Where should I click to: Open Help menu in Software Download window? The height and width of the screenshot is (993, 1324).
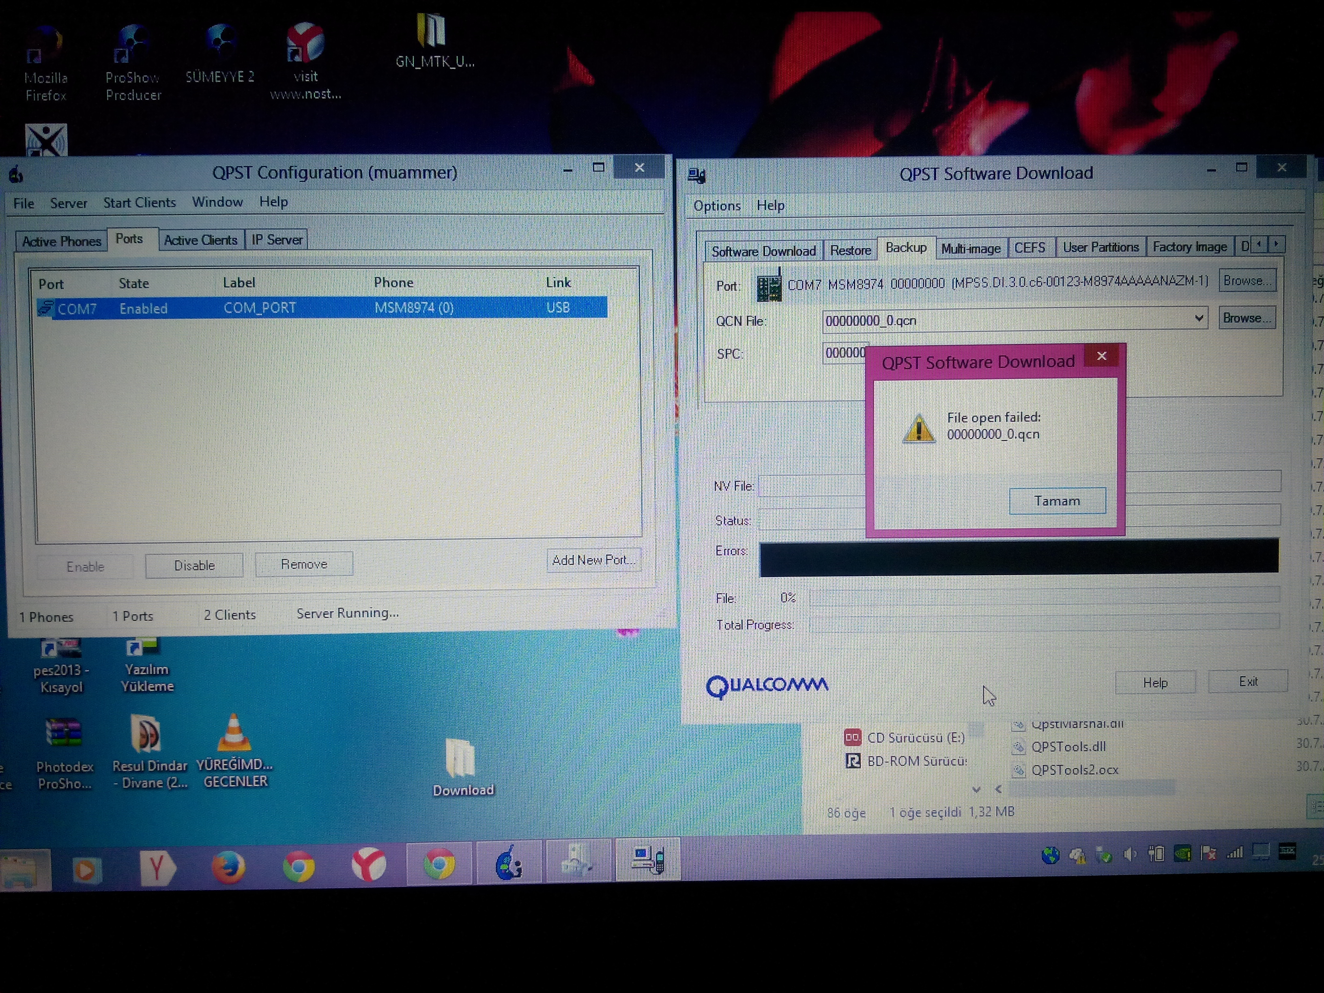click(x=770, y=206)
